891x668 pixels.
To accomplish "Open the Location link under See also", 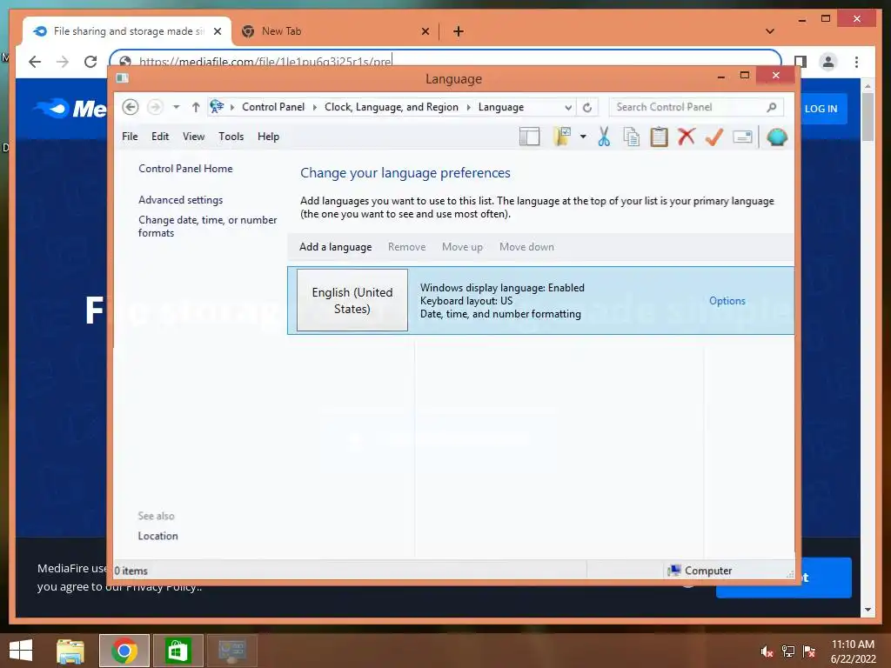I will point(157,536).
